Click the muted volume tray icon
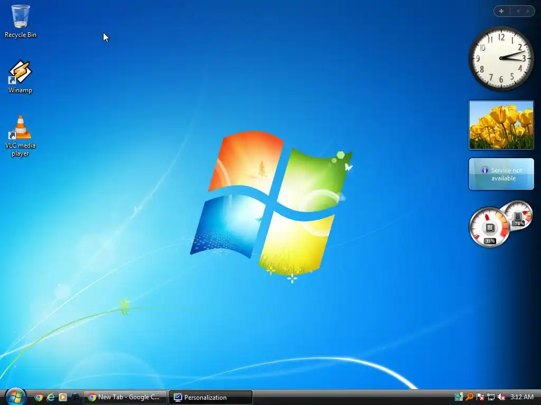Screen dimensions: 541x405 click(501, 397)
